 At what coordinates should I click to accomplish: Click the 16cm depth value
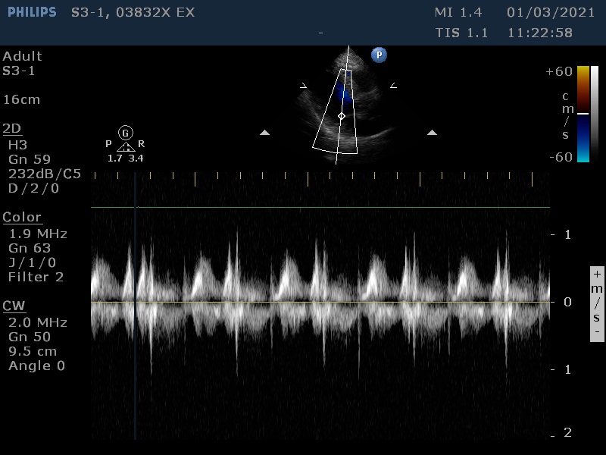pos(22,99)
